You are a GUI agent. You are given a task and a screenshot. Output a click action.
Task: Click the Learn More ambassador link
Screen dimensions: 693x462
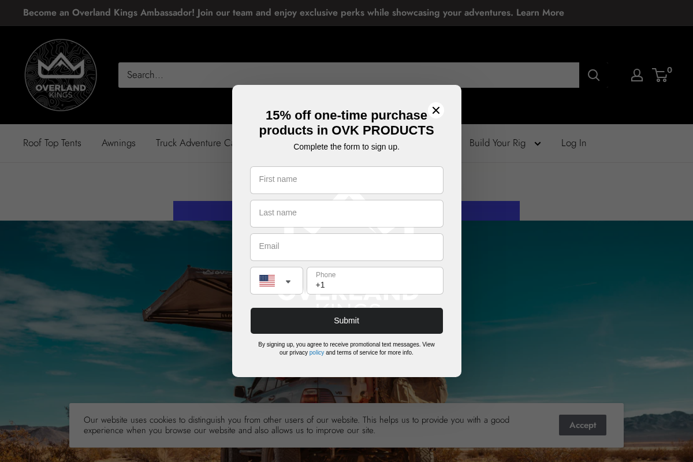point(540,13)
